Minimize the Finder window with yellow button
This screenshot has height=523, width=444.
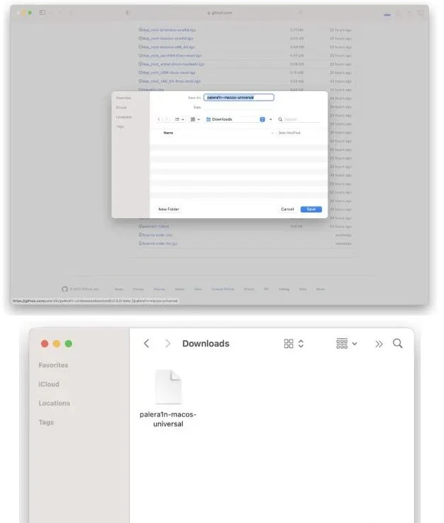[x=56, y=344]
